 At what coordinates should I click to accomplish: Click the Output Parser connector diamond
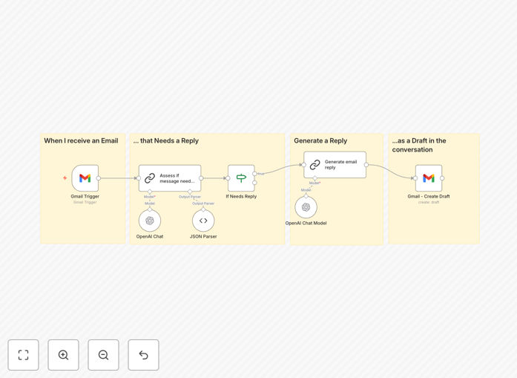190,192
